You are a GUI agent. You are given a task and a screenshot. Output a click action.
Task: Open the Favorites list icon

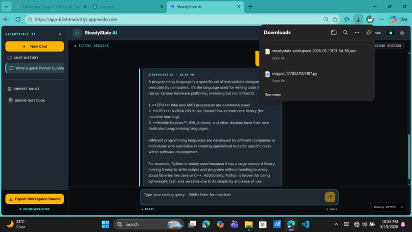(x=347, y=19)
